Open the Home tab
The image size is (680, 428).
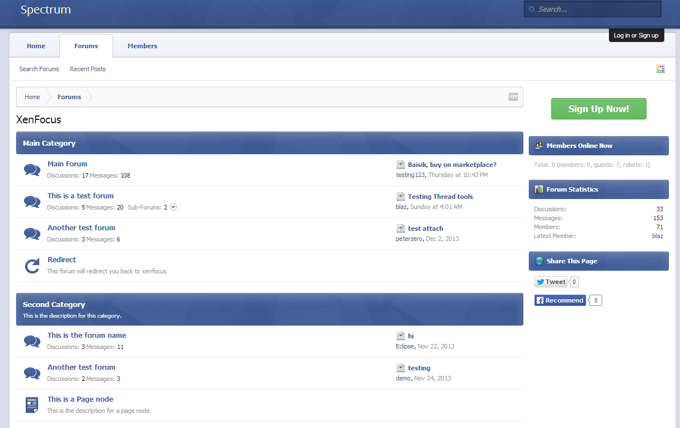pos(36,46)
